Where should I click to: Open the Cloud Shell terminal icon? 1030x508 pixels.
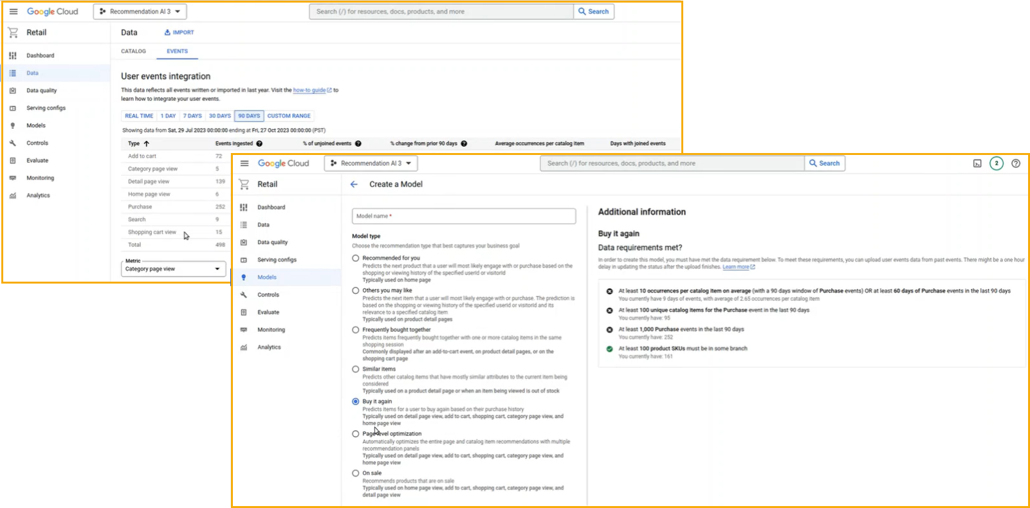[x=977, y=163]
